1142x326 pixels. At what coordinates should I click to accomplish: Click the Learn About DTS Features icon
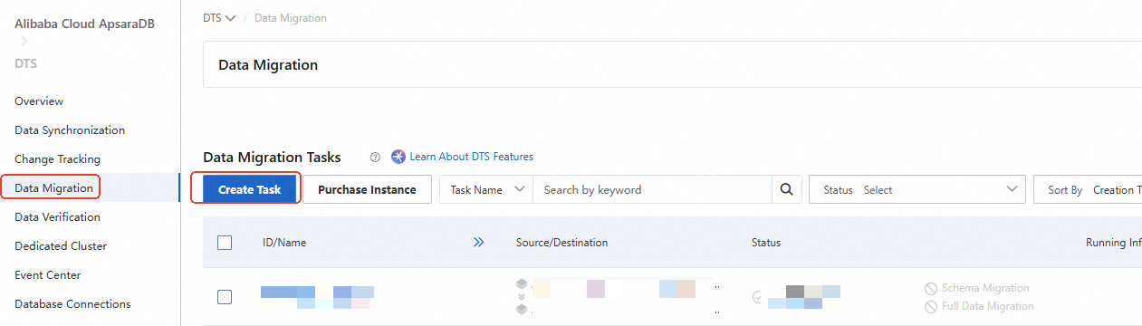click(x=398, y=157)
